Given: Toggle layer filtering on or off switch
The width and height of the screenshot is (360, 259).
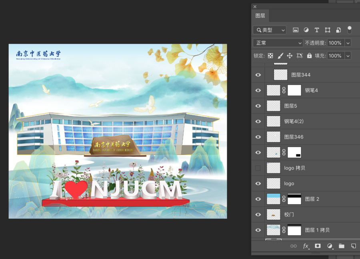Looking at the screenshot, I should (349, 30).
